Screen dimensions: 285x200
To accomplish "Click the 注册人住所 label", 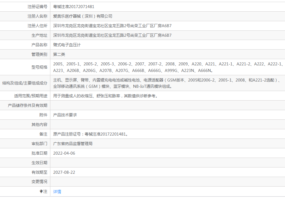I will pyautogui.click(x=37, y=26).
